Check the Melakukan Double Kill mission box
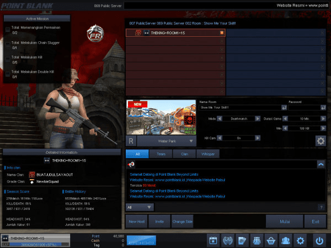Screen dimensions: 331x248 coord(7,74)
